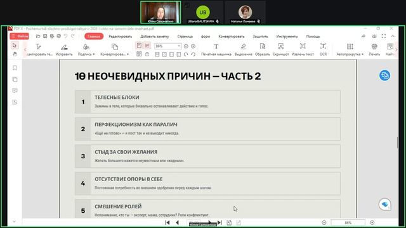Click heading ПЕРФЕКЦИОНИЗМ КАК ПАРАЛИЧ
The width and height of the screenshot is (406, 228).
(x=136, y=125)
